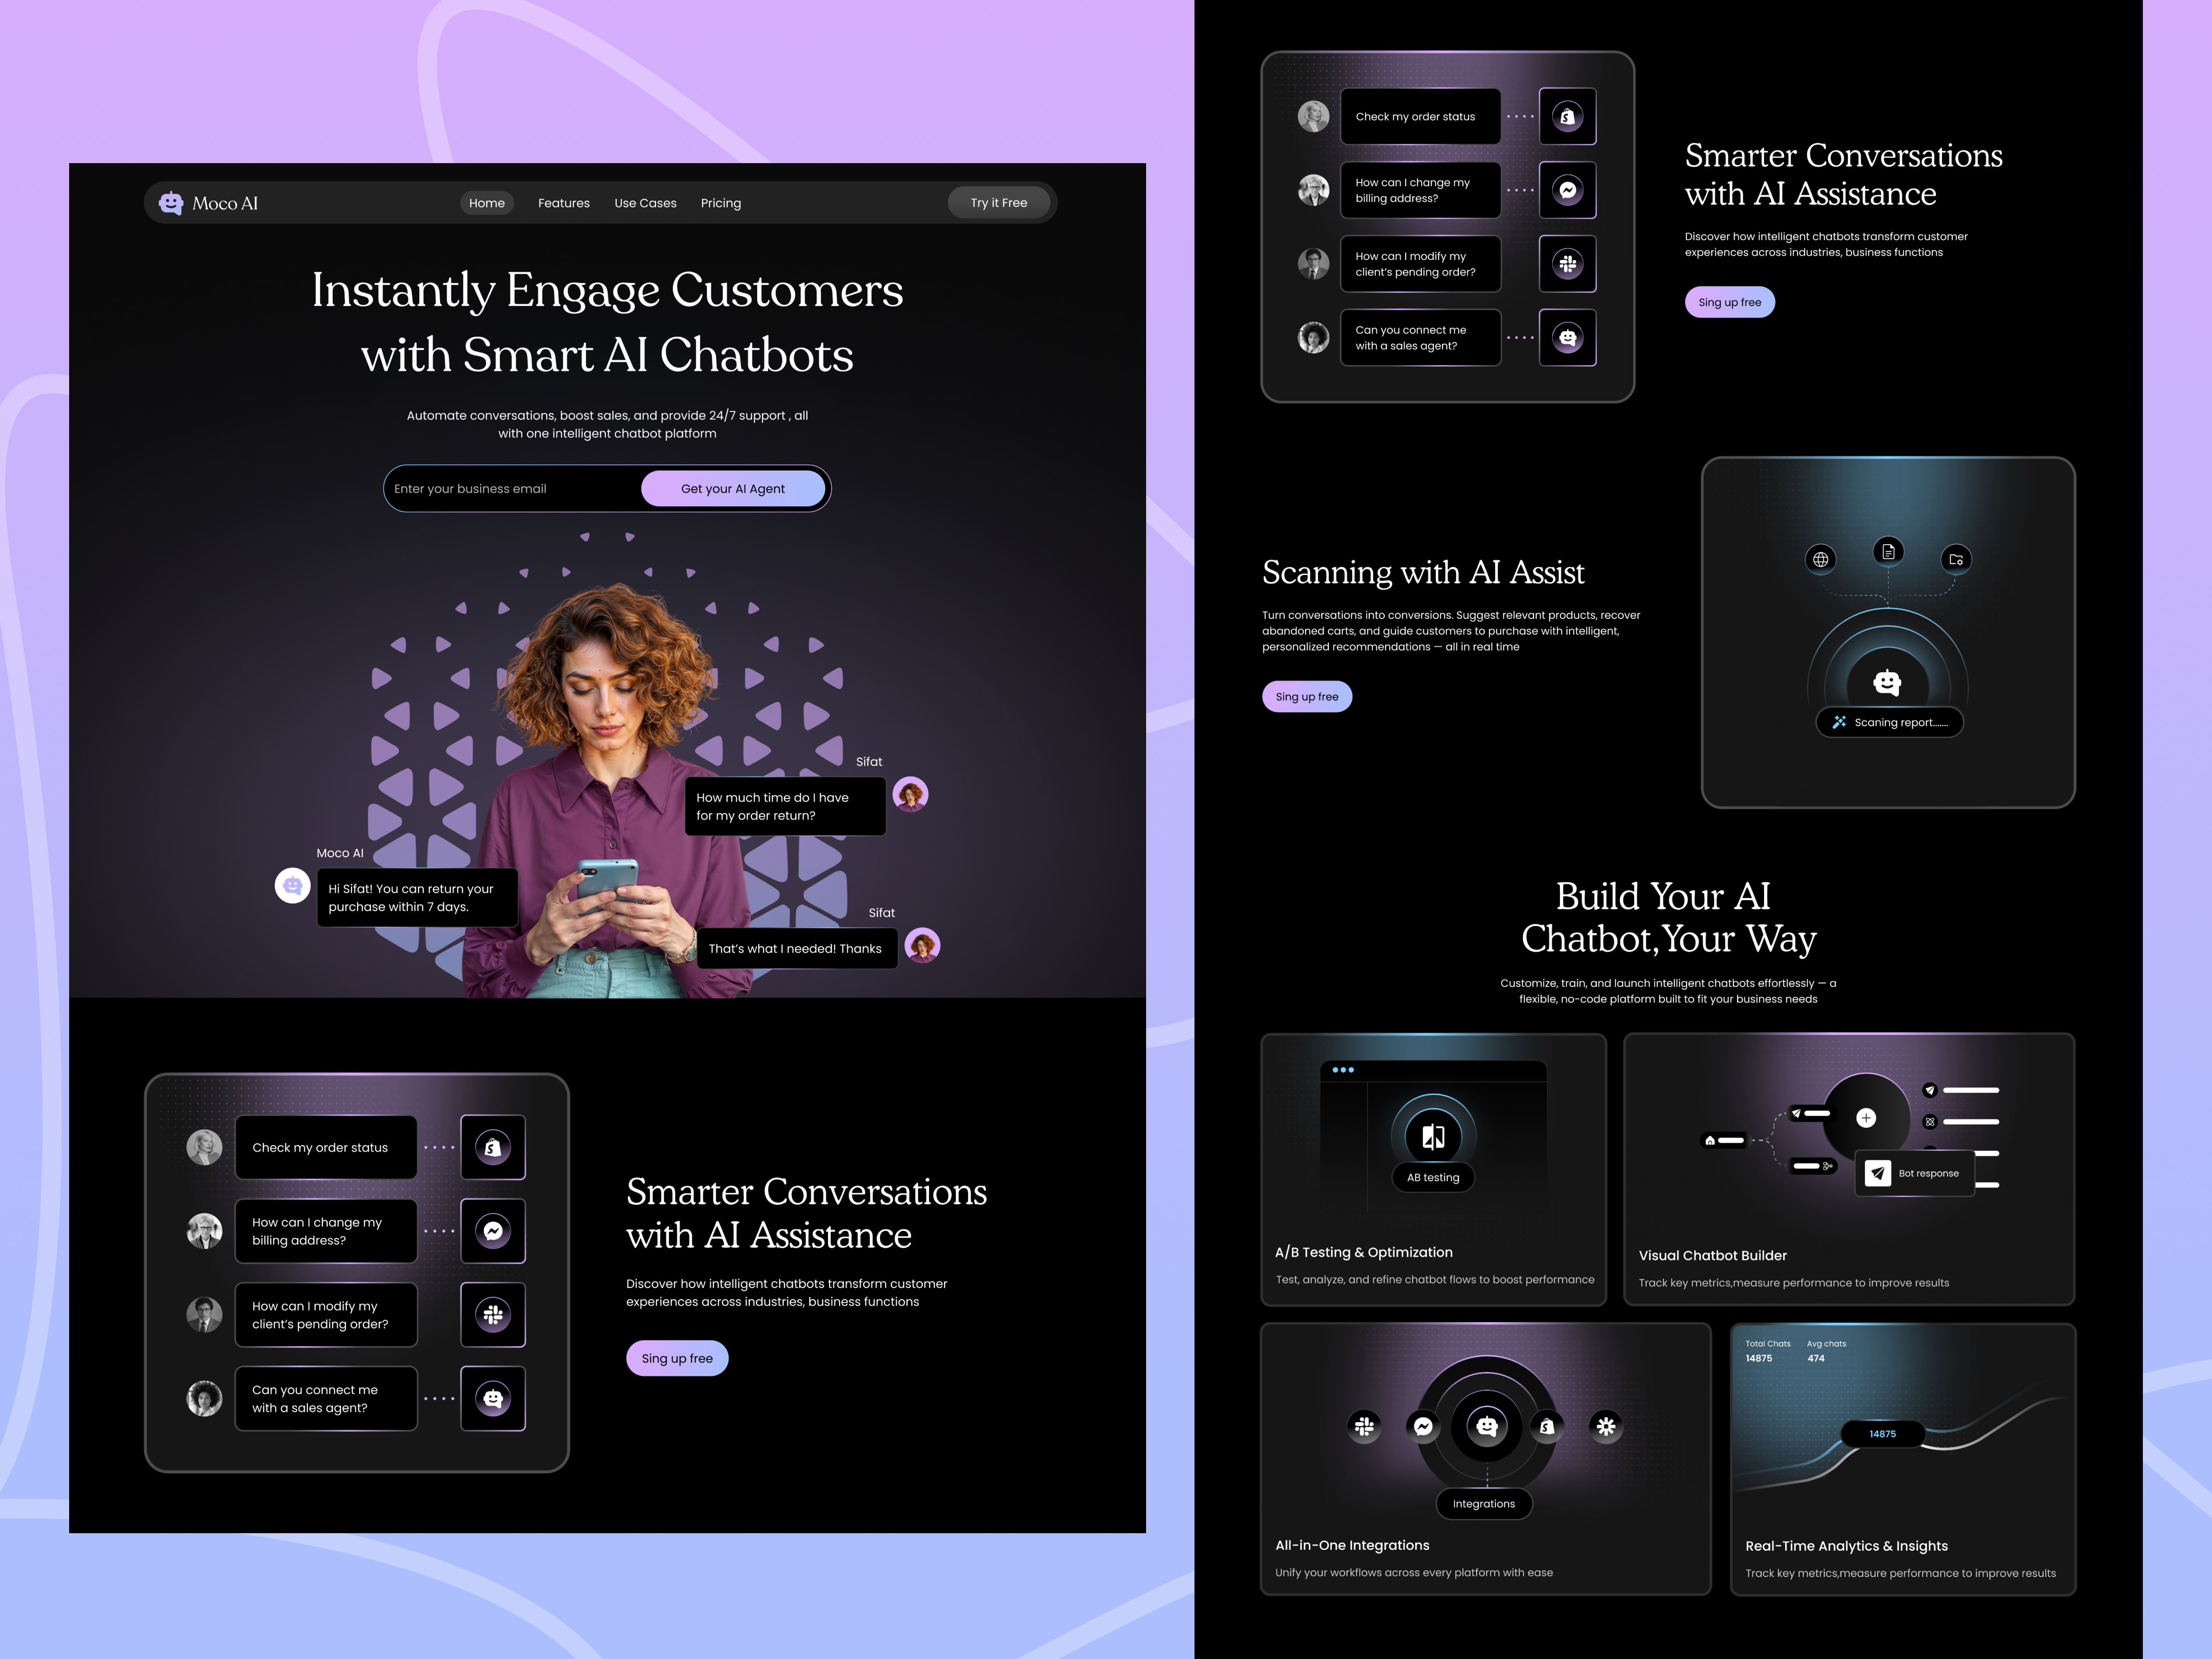Screen dimensions: 2212x1659
Task: Click the Shopify icon beside 'Check my order status'
Action: pos(493,1147)
